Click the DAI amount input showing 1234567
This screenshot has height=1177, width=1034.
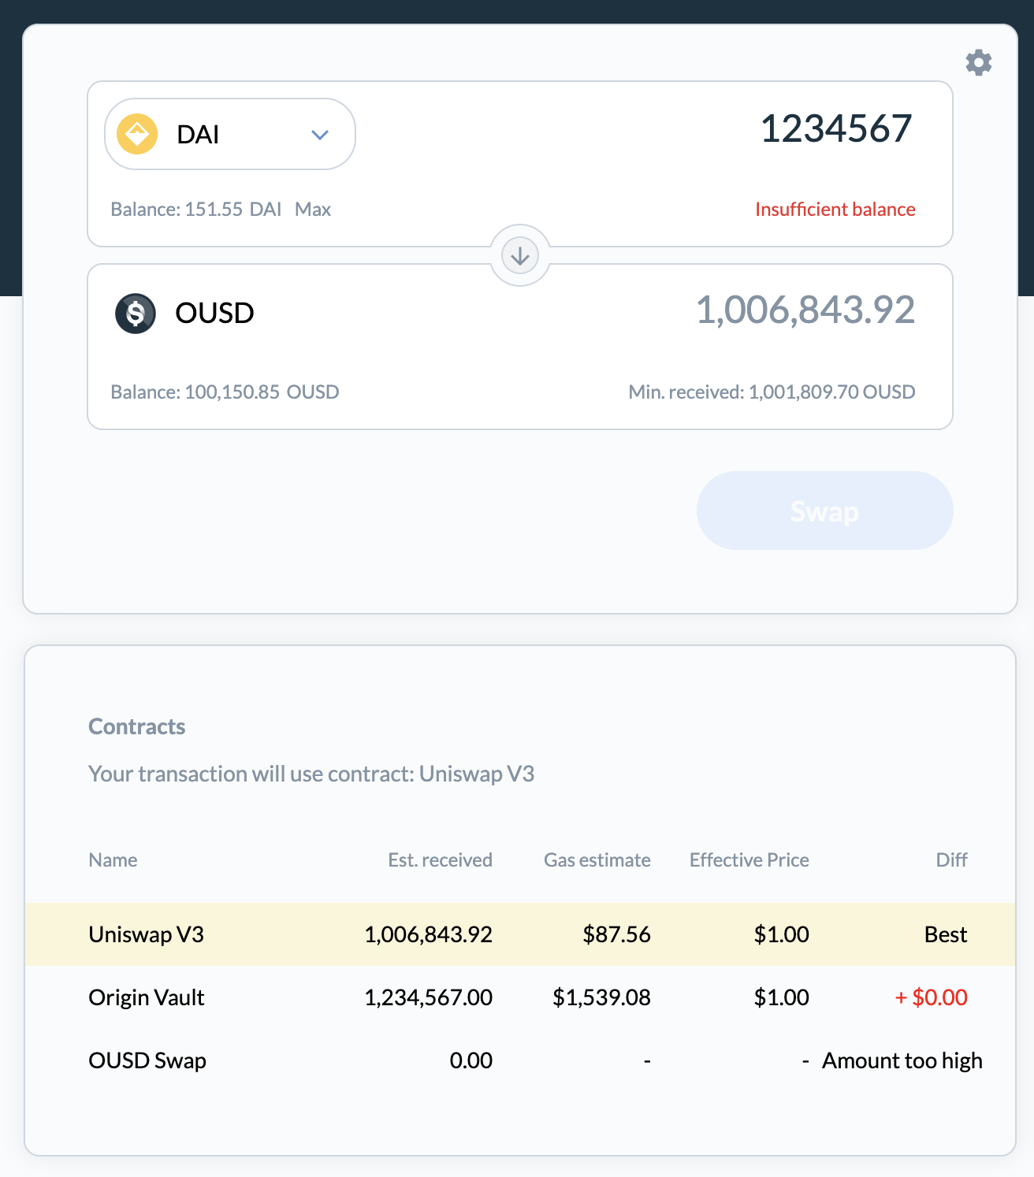(837, 128)
